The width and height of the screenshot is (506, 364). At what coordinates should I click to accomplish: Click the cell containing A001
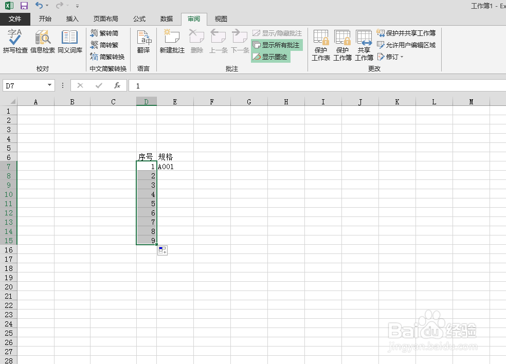(x=175, y=167)
